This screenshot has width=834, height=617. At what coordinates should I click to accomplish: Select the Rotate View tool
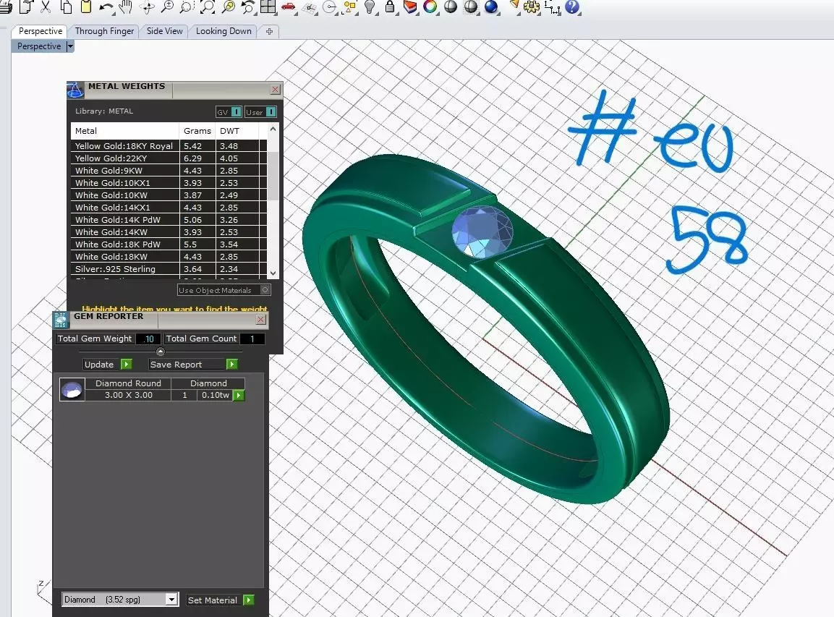click(147, 7)
